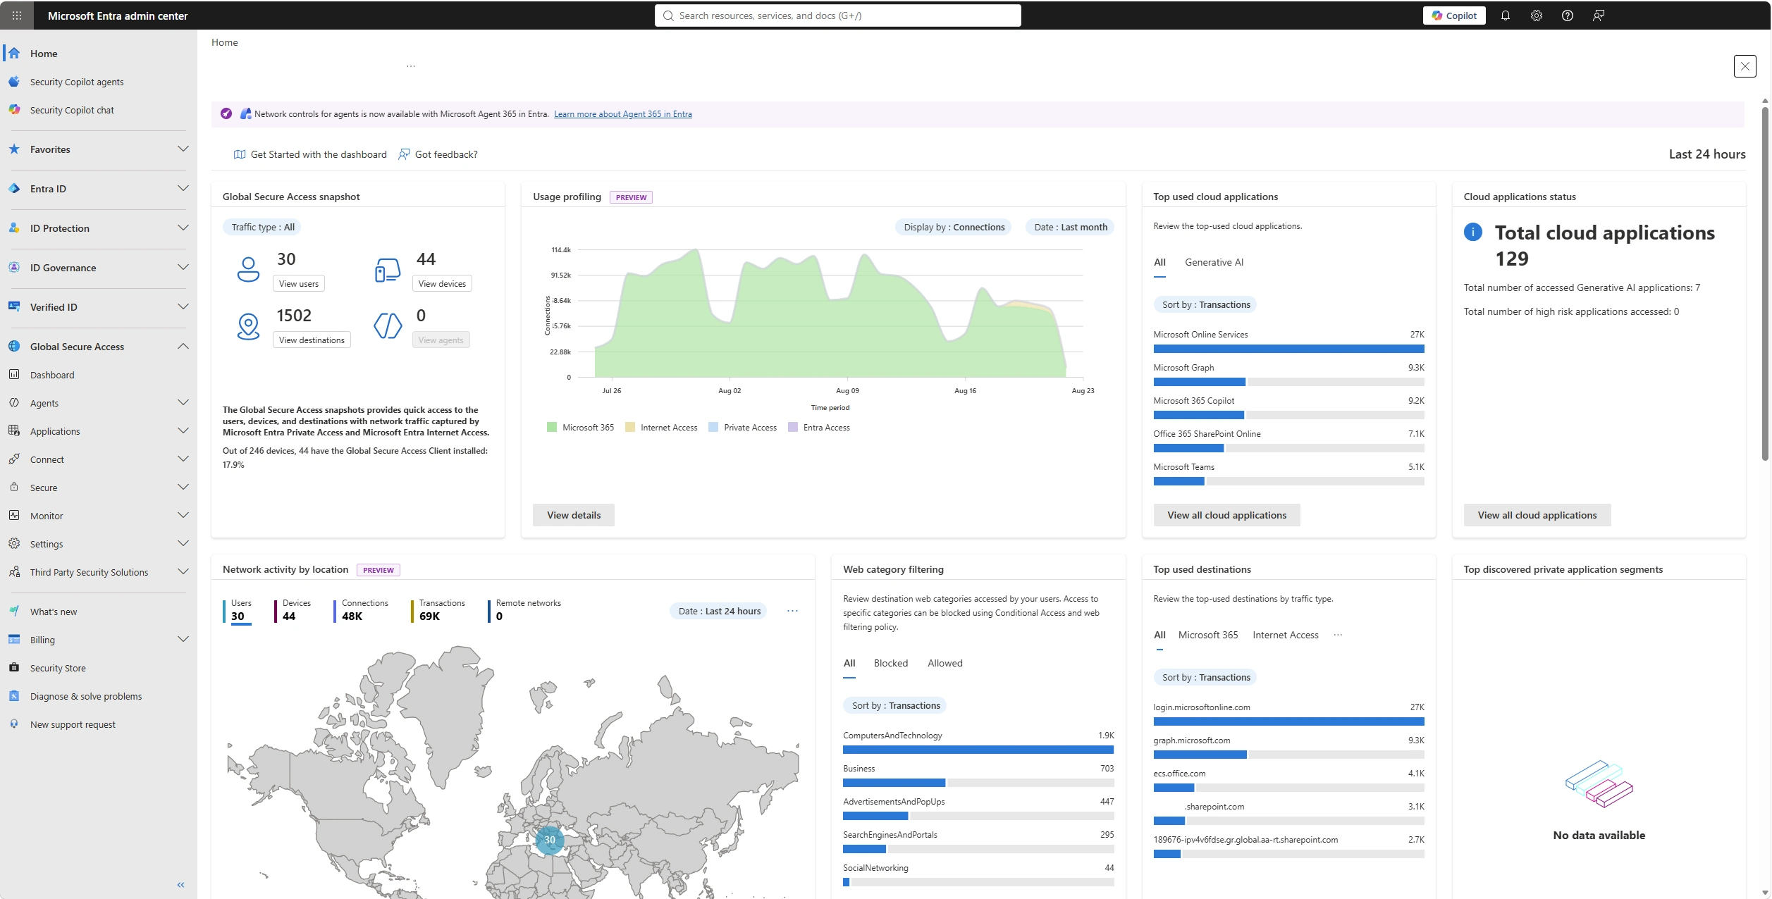
Task: Open Security Copilot chat icon
Action: click(14, 110)
